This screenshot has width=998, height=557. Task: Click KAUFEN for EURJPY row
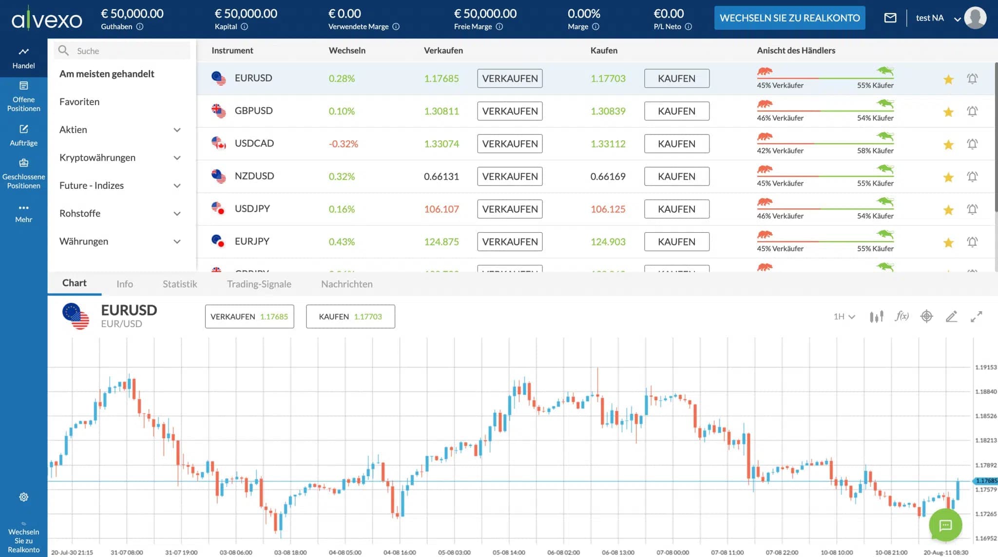(x=676, y=241)
